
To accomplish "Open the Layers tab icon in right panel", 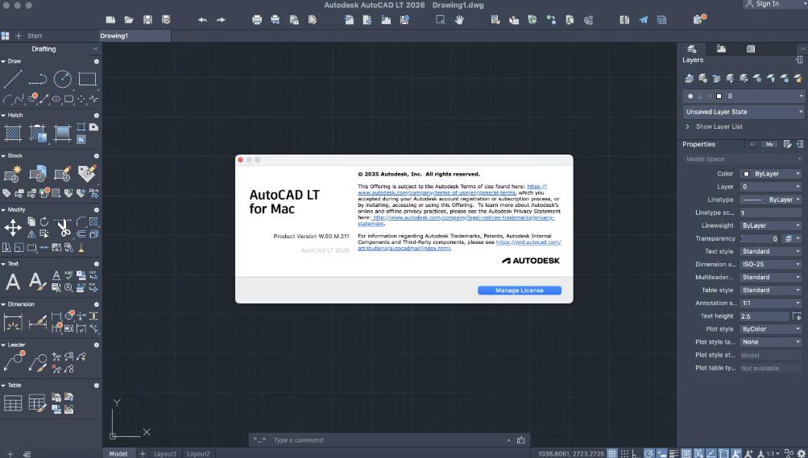I will point(692,49).
